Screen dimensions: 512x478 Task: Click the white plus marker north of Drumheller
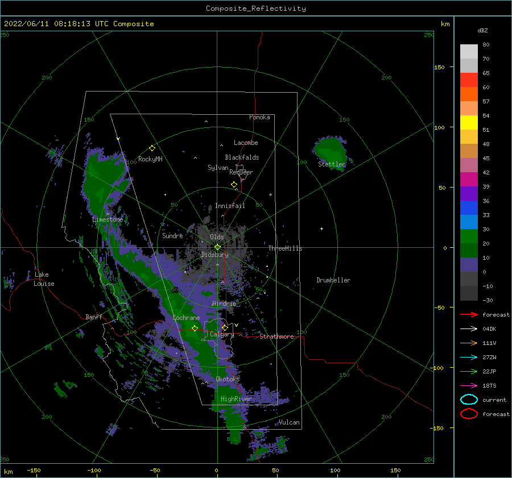321,228
